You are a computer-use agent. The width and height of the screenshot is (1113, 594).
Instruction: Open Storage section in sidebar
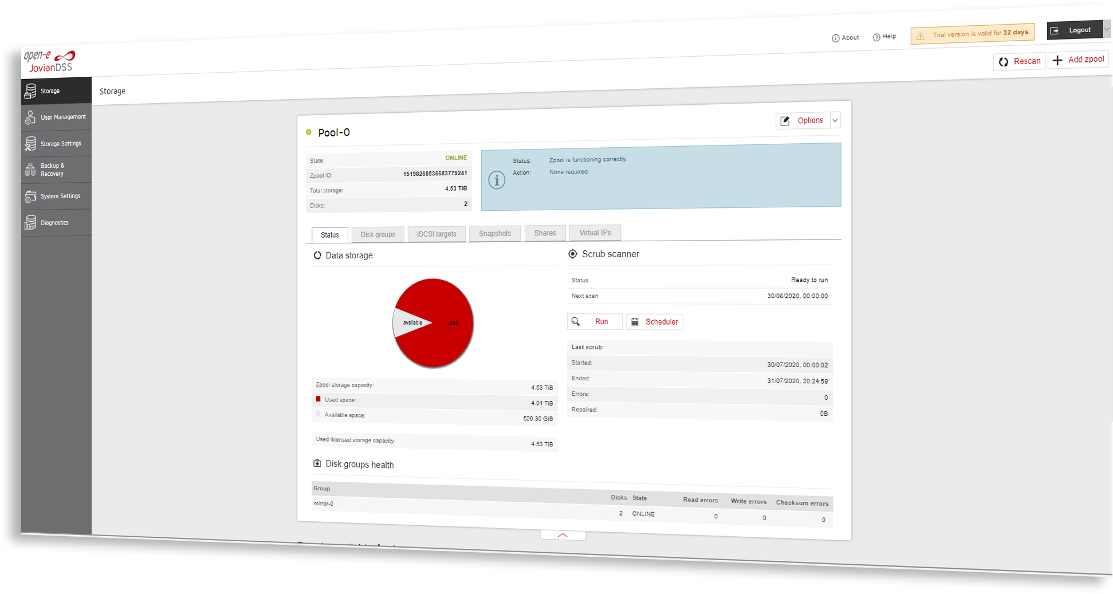pos(56,91)
